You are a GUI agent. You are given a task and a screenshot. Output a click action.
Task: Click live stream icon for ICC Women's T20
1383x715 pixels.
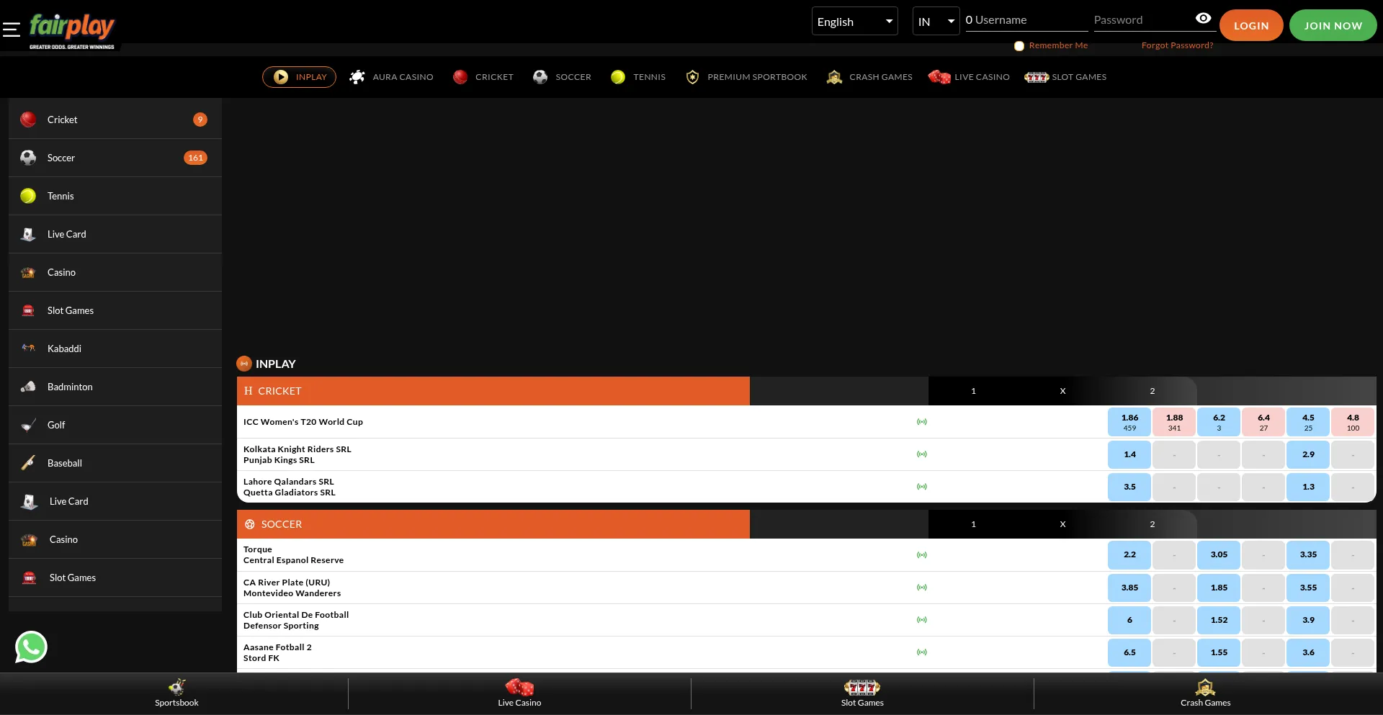(x=922, y=422)
